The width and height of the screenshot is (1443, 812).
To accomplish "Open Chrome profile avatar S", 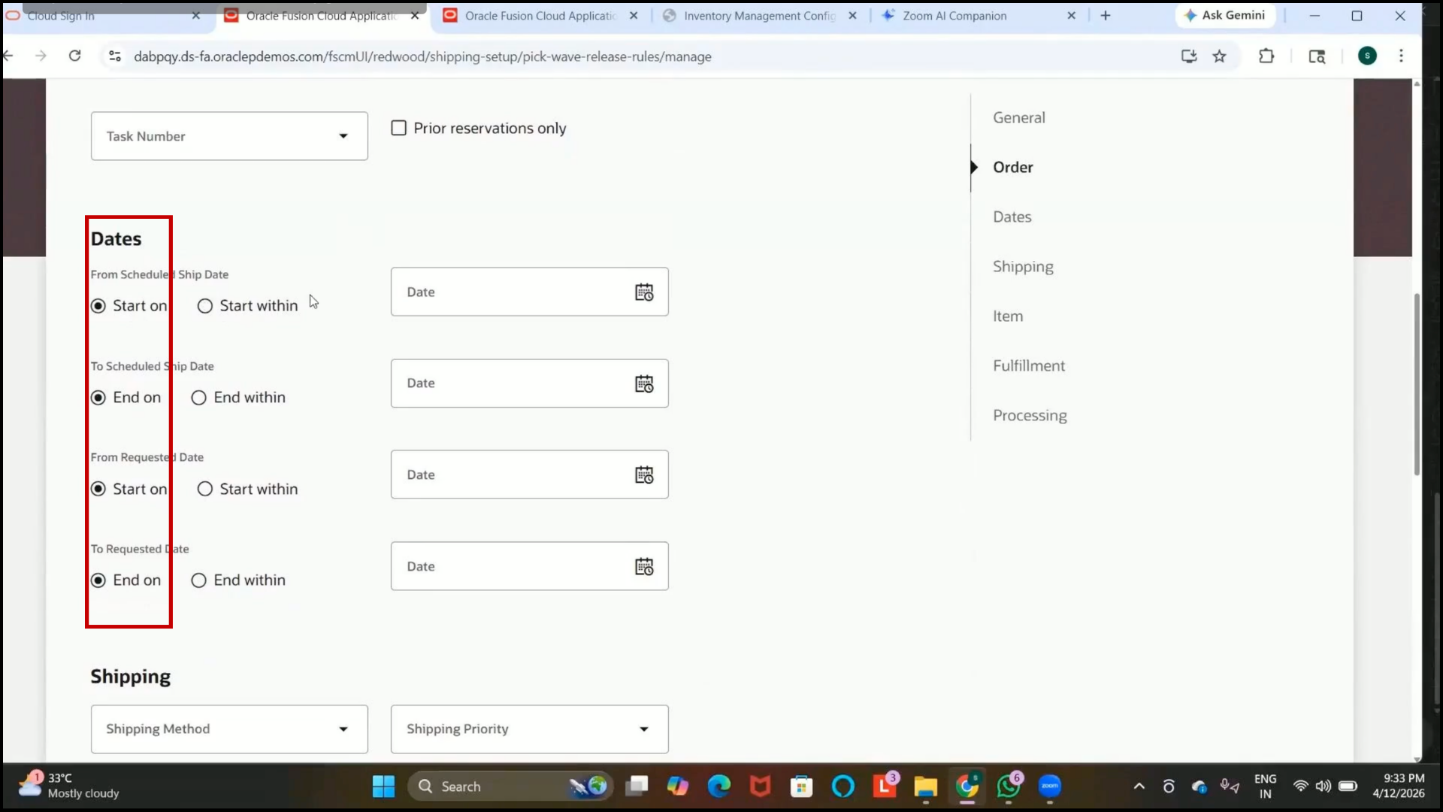I will [x=1367, y=56].
